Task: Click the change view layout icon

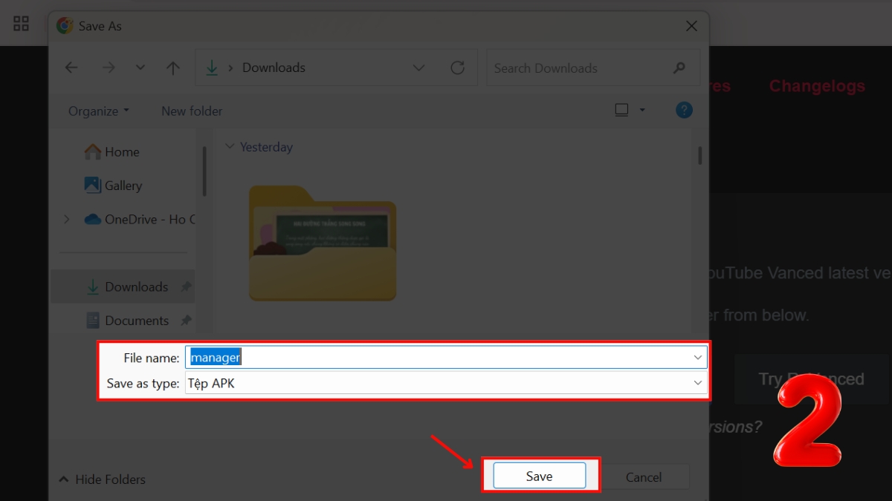Action: pos(622,110)
